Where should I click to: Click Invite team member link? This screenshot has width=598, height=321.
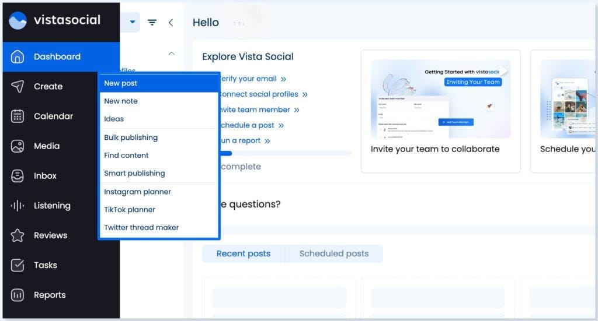pyautogui.click(x=260, y=110)
